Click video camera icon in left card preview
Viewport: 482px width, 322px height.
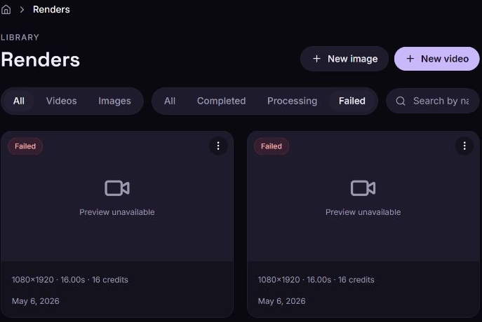point(117,188)
